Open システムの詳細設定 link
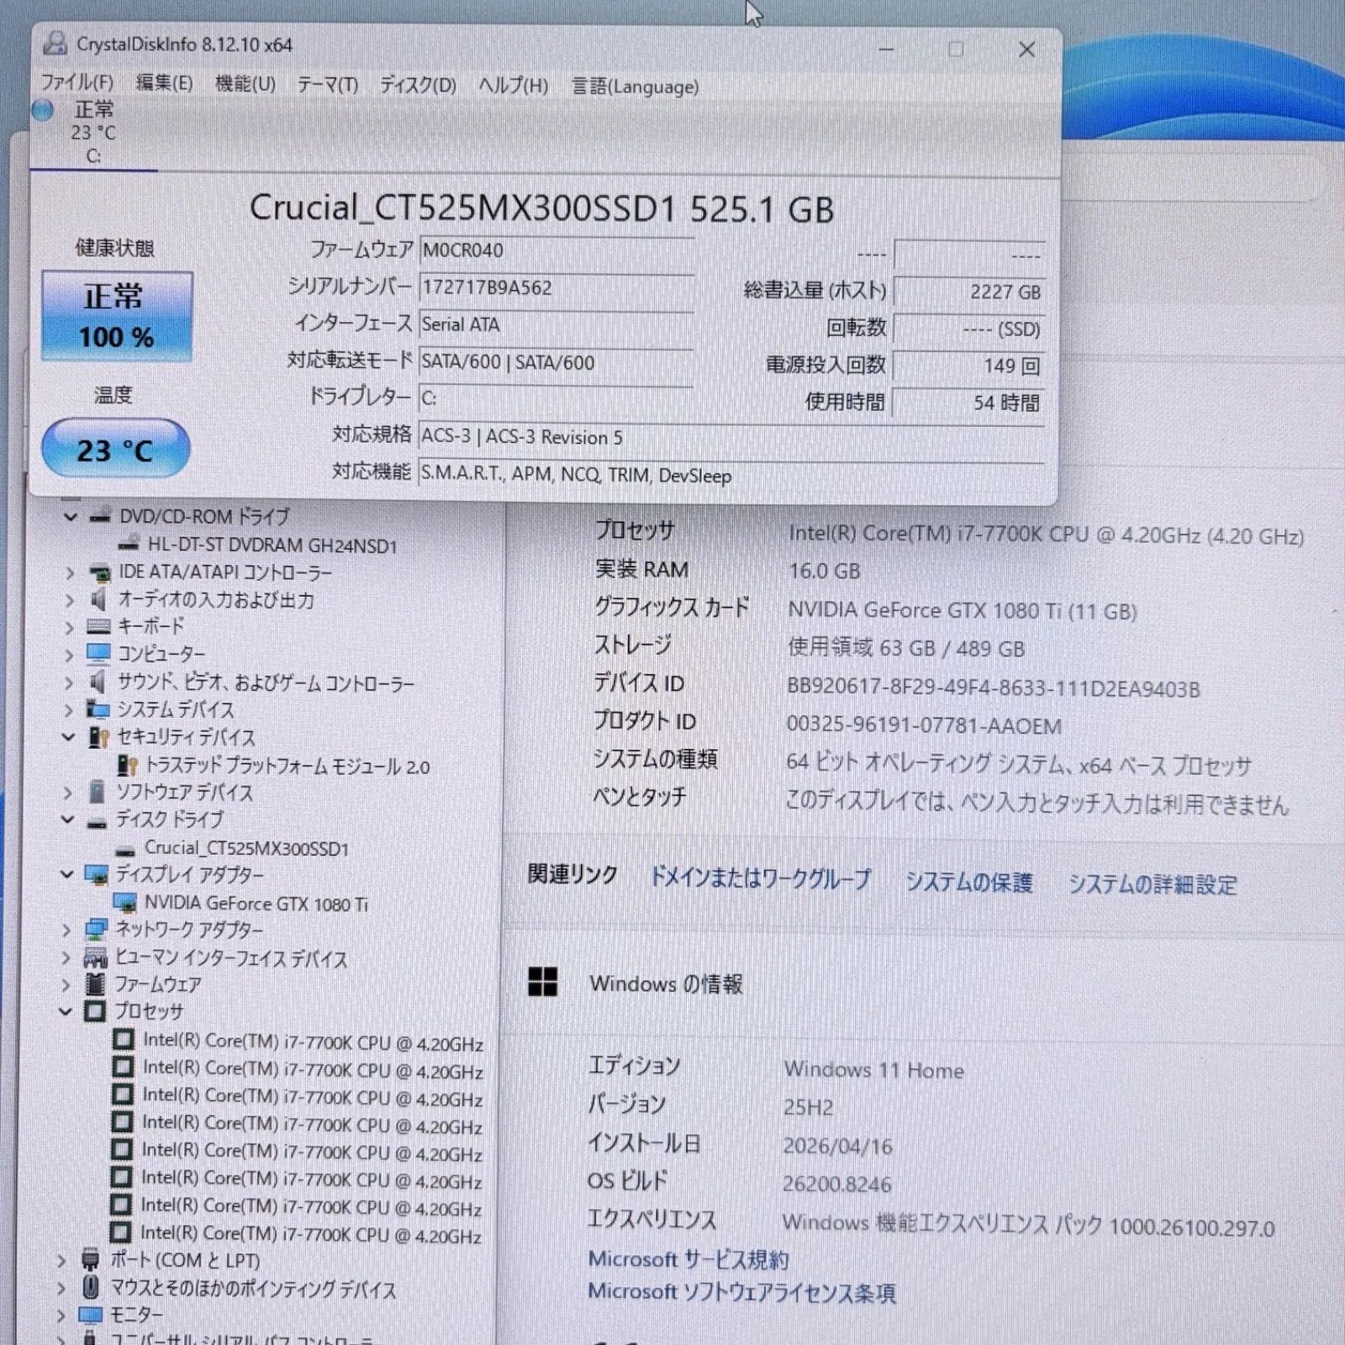 click(x=1152, y=884)
